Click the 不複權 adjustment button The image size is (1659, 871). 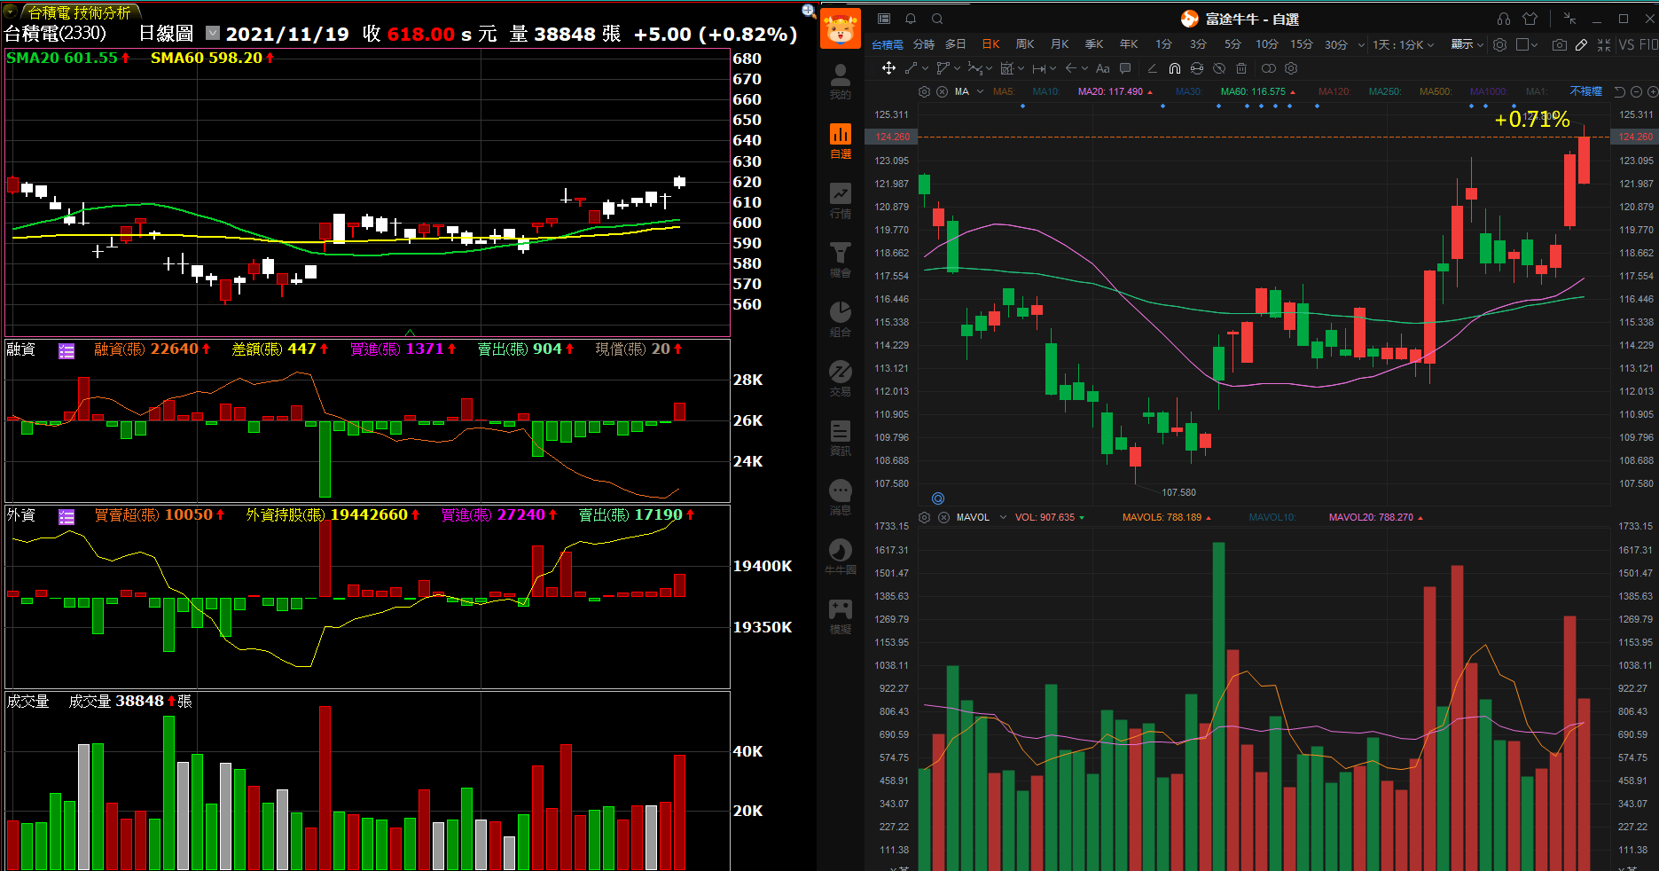(1586, 91)
